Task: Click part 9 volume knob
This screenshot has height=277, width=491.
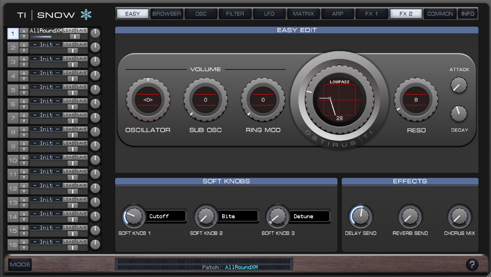Action: pos(95,146)
